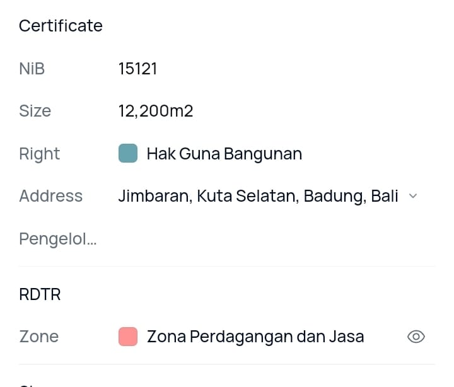Click the teal Hak Guna Bangunan swatch
The width and height of the screenshot is (454, 387).
[x=128, y=153]
